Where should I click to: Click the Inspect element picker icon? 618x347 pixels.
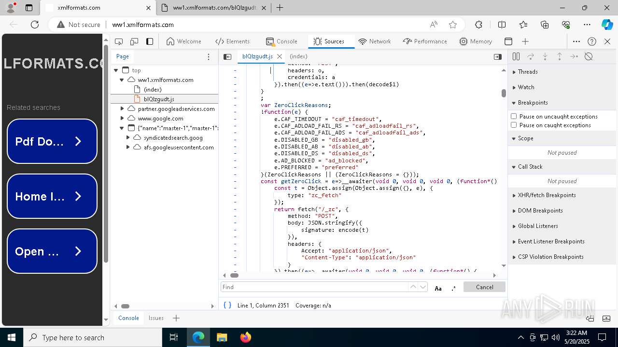pyautogui.click(x=119, y=41)
